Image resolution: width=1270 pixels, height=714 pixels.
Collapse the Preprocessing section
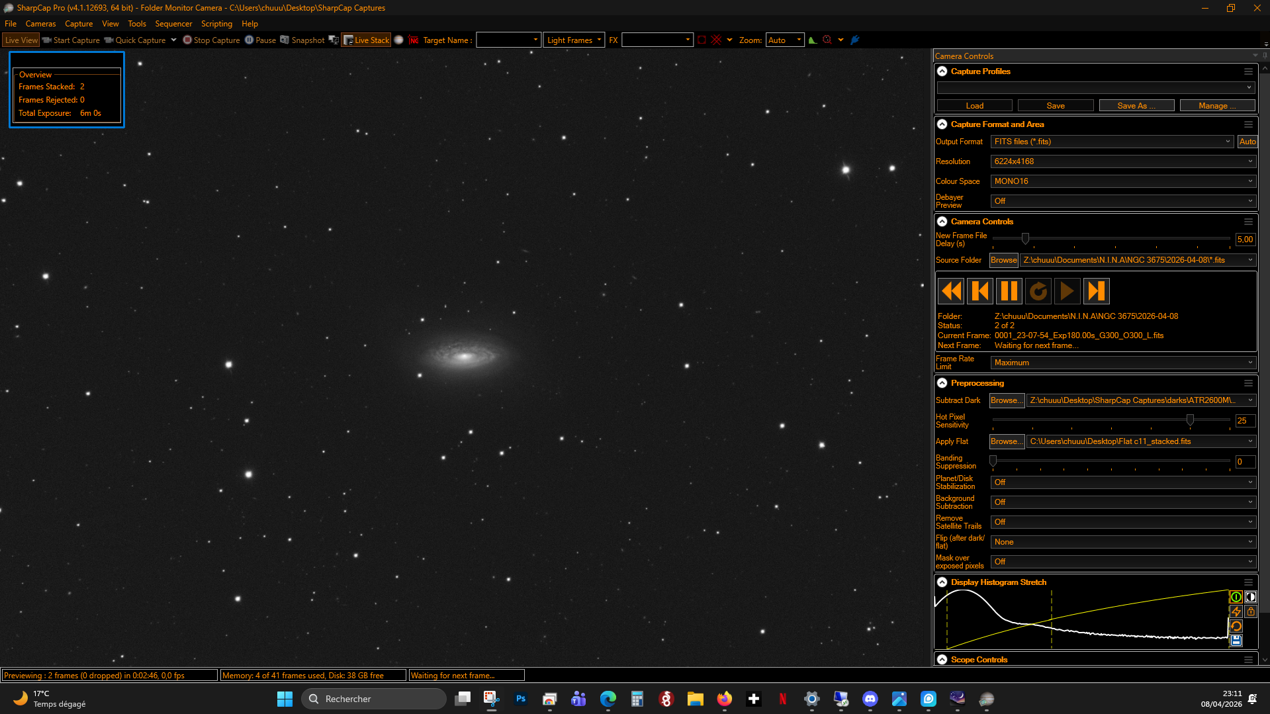tap(942, 383)
